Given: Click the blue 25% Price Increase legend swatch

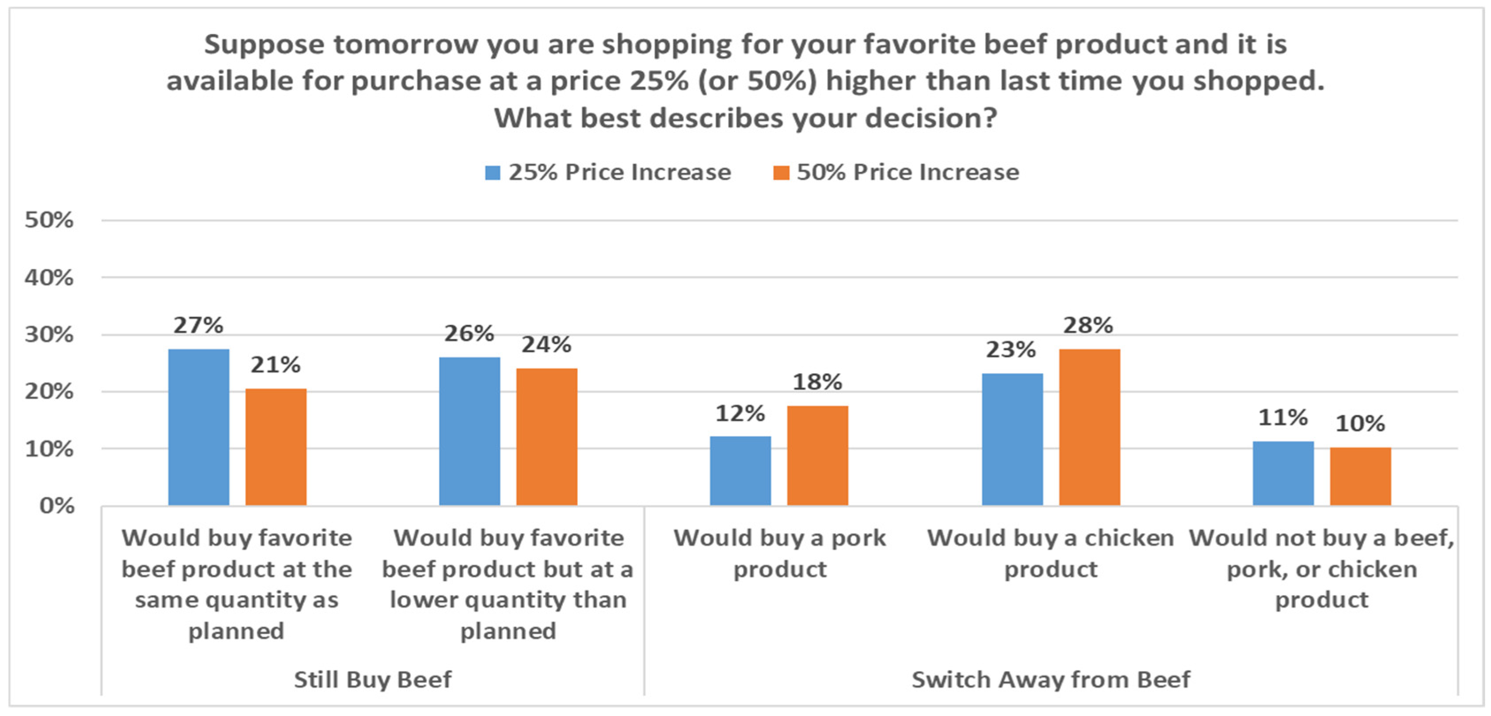Looking at the screenshot, I should [x=492, y=173].
